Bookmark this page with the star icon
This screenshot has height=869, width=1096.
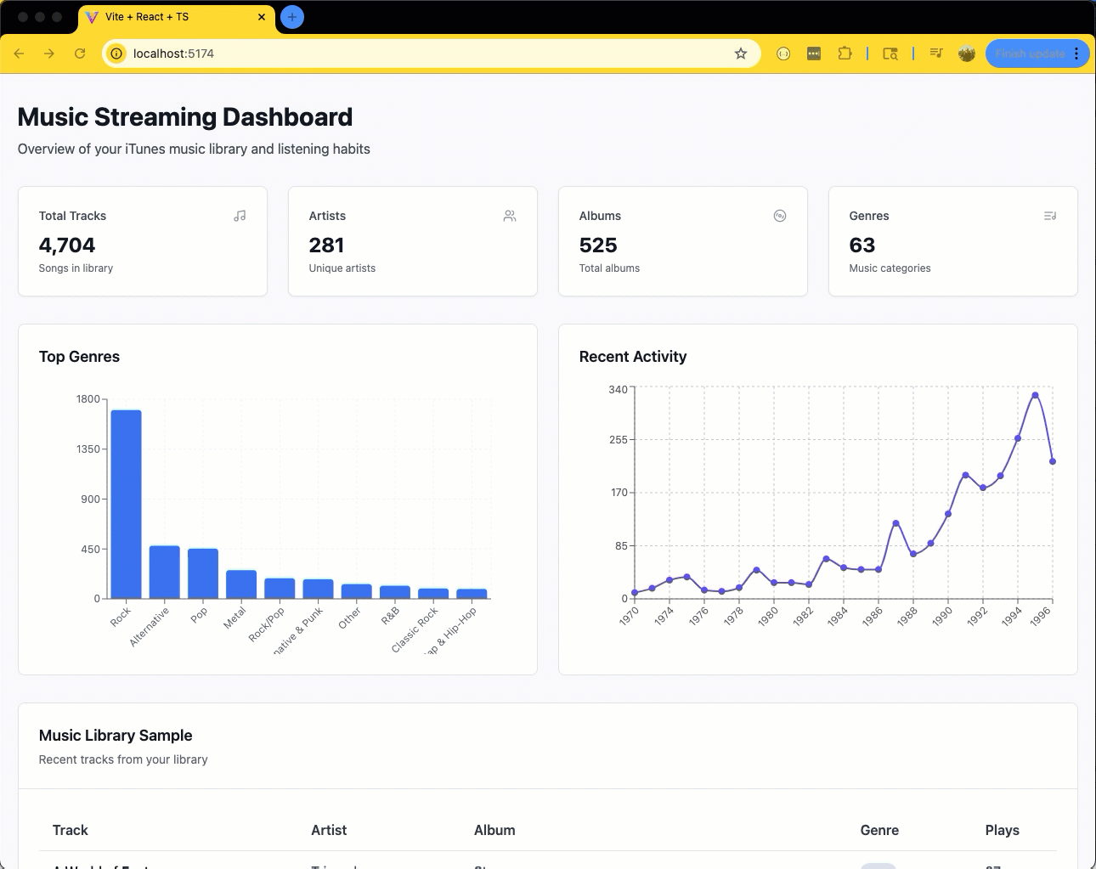pyautogui.click(x=741, y=54)
